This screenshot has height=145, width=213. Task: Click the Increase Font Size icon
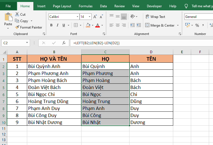click(x=95, y=17)
